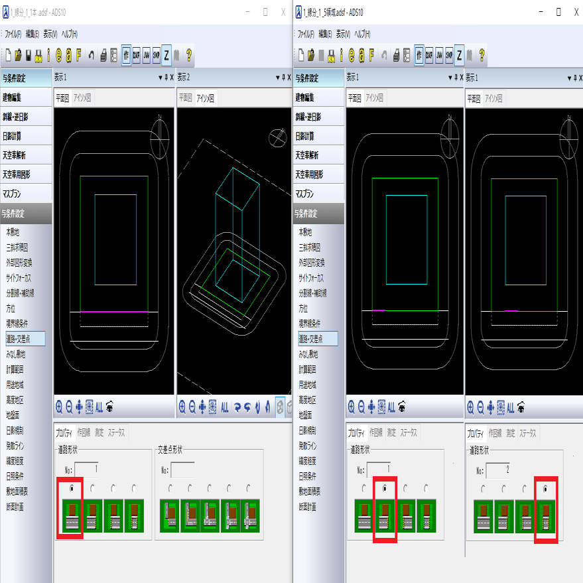Select second 道路形状 radio in right window No.1 panel
Screen dimensions: 583x583
coord(385,488)
